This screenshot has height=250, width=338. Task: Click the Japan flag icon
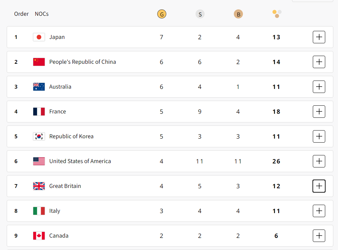(x=39, y=37)
